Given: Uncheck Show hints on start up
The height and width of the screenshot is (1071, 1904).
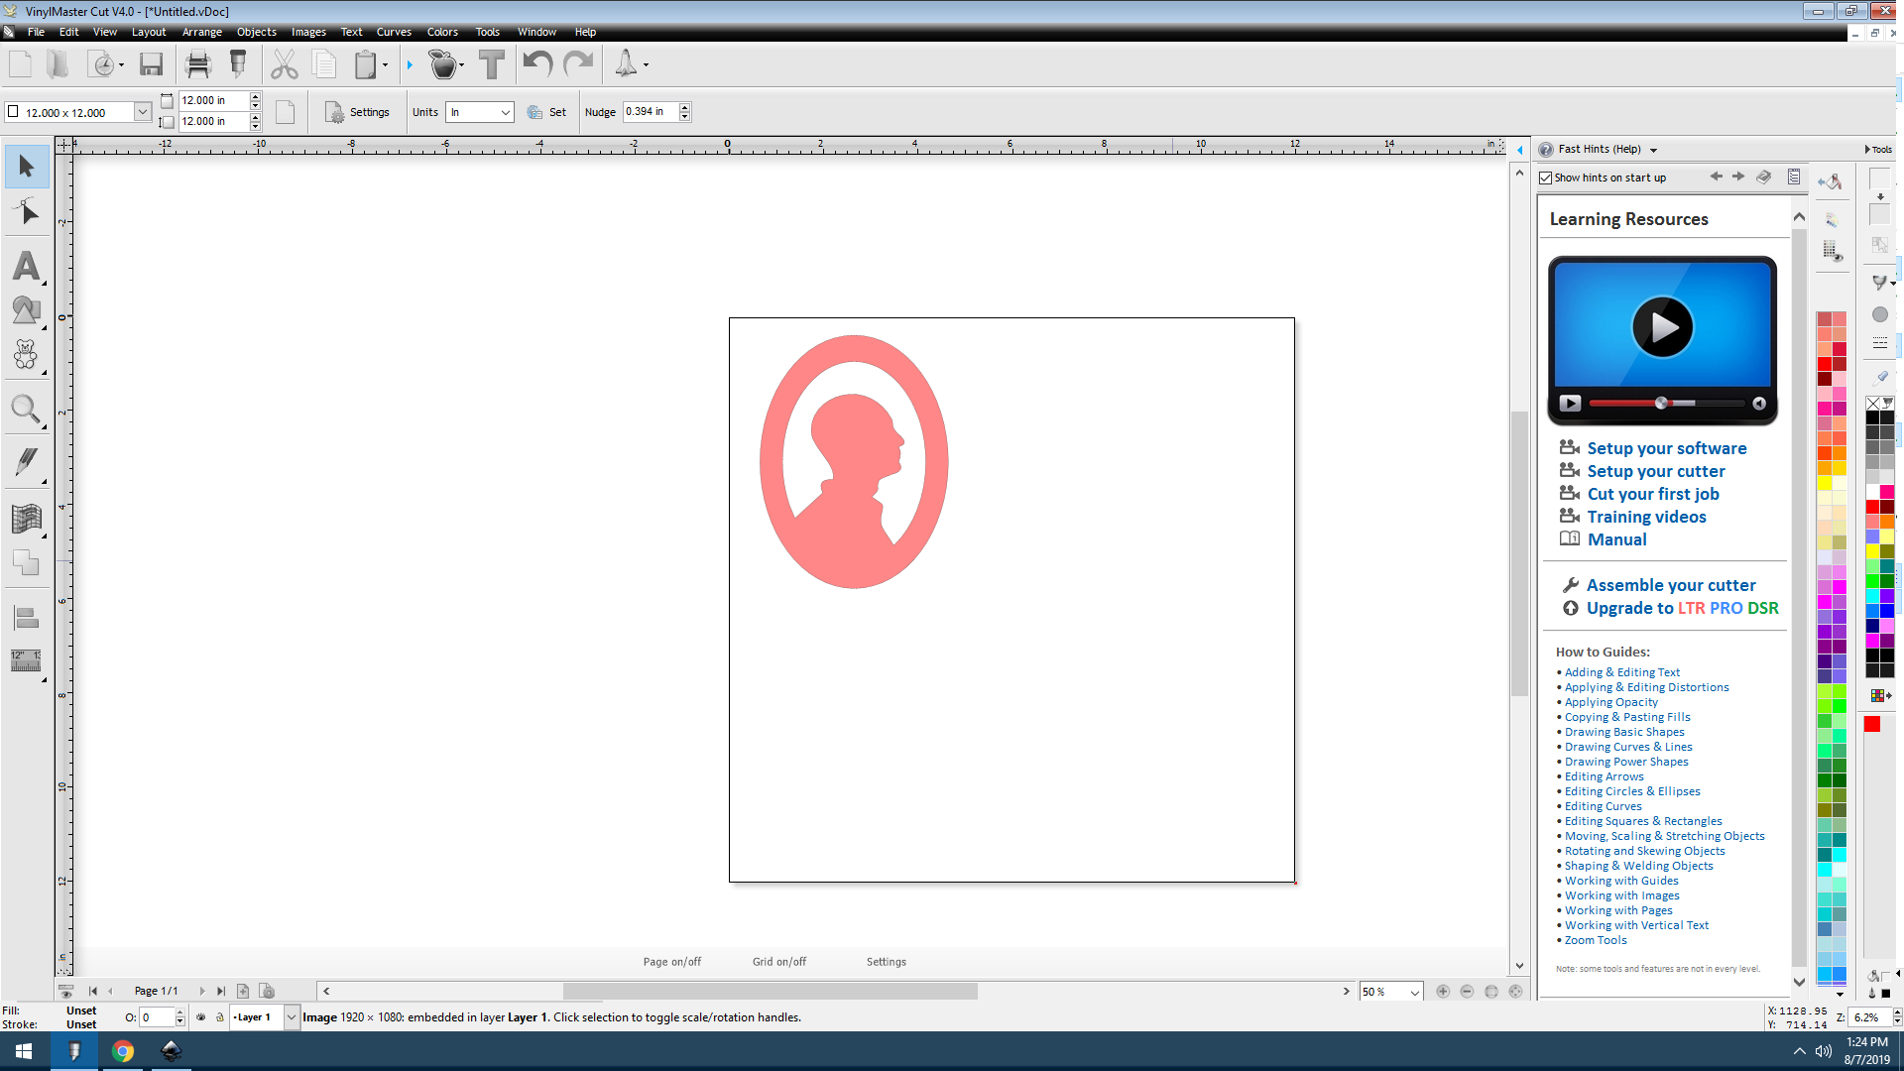Looking at the screenshot, I should pyautogui.click(x=1547, y=177).
